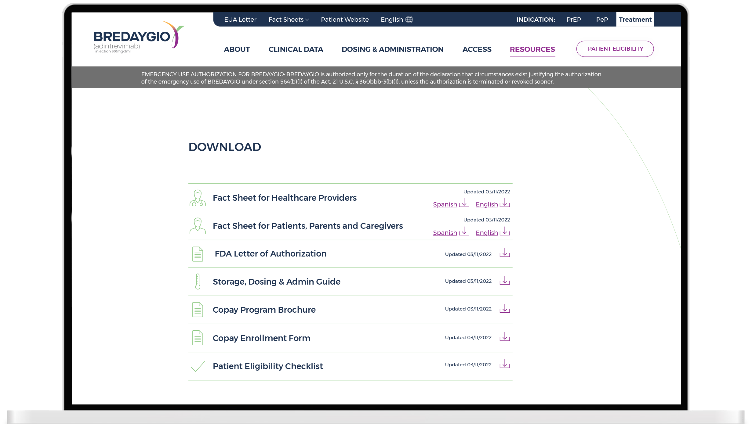752x431 pixels.
Task: Download Spanish Patients, Parents and Caregivers icon
Action: coord(464,231)
